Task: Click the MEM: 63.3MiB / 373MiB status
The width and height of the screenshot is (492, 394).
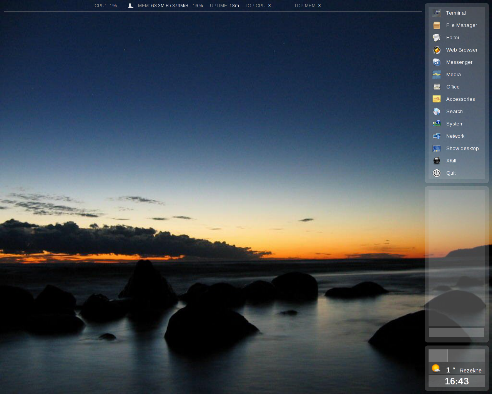Action: (170, 6)
